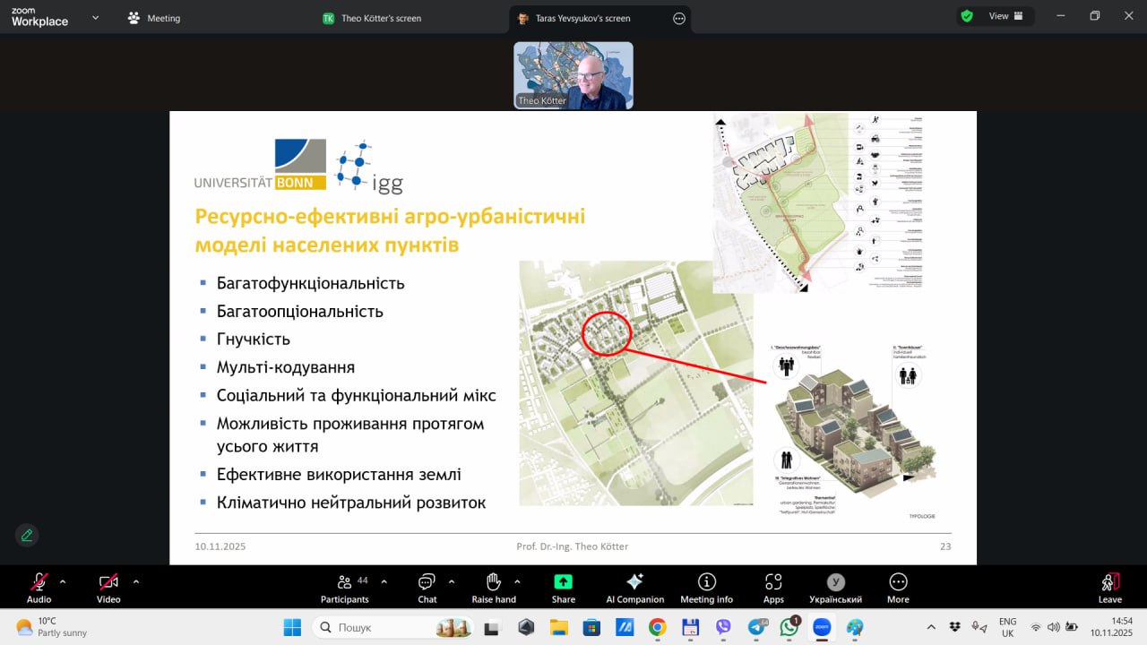This screenshot has height=645, width=1147.
Task: Toggle the Український language interpretation button
Action: (835, 587)
